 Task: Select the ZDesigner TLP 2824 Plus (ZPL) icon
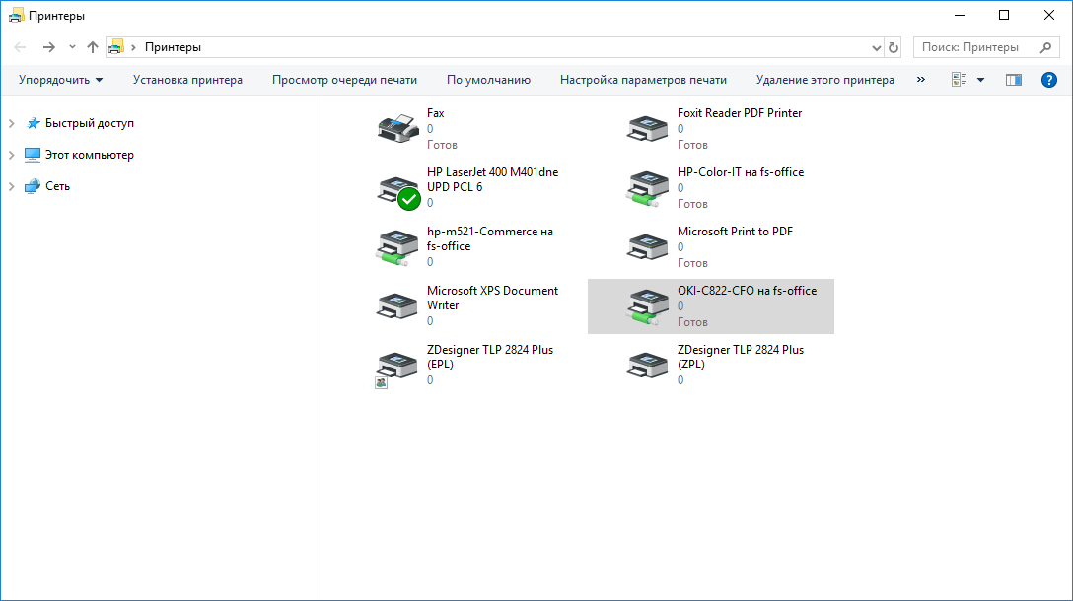click(647, 365)
